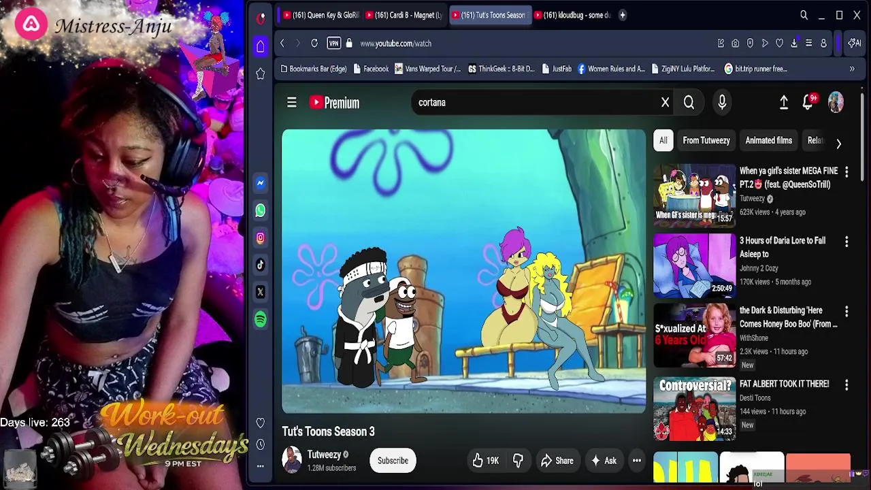Toggle the VPN badge
Viewport: 871px width, 490px height.
pos(333,44)
